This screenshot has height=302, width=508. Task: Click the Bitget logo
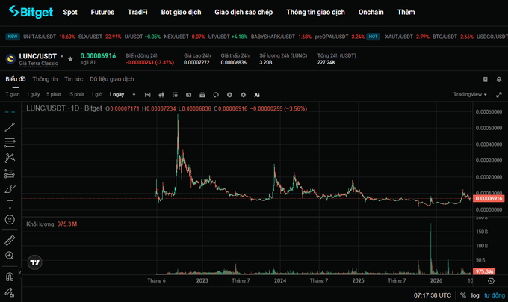click(31, 12)
